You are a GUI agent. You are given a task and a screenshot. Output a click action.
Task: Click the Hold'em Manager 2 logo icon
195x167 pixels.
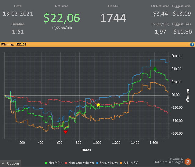188,162
